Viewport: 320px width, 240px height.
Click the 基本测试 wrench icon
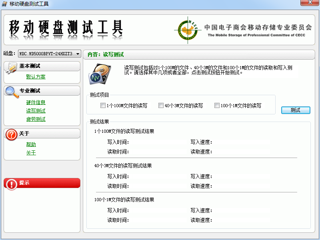(x=12, y=68)
